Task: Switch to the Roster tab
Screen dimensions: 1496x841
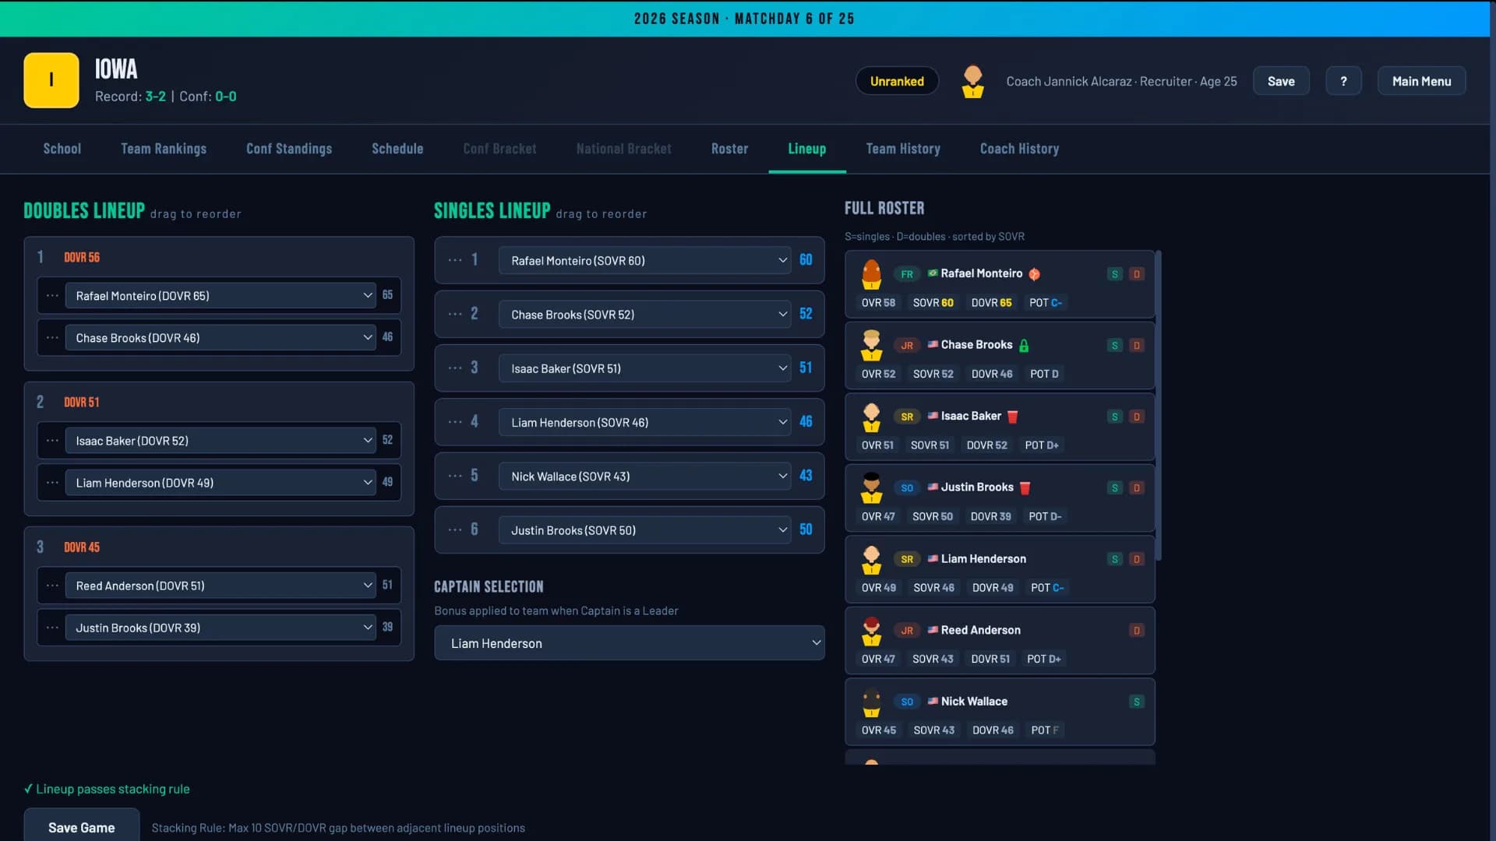Action: pos(729,149)
